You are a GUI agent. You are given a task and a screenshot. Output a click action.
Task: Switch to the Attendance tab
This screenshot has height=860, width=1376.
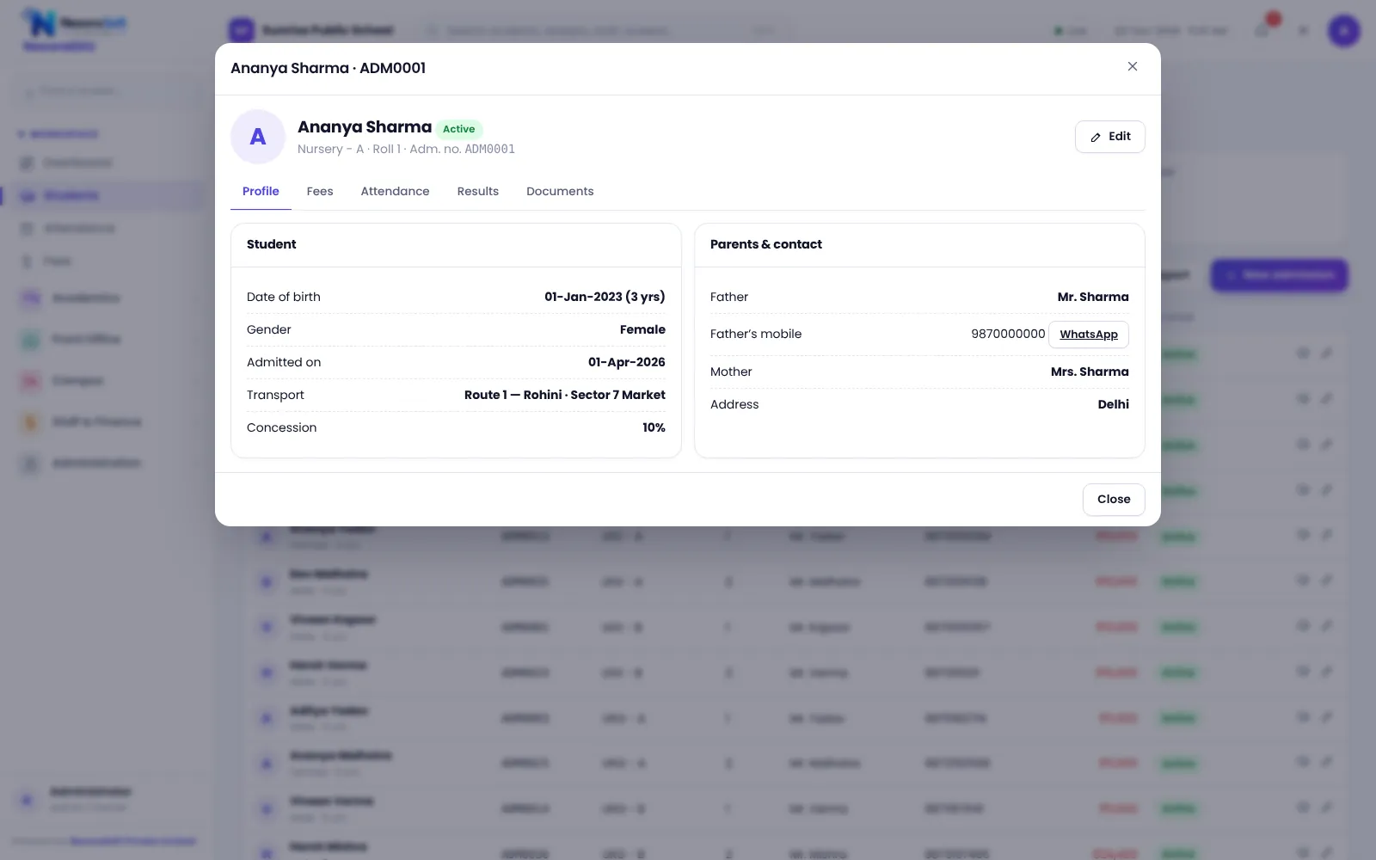point(395,191)
